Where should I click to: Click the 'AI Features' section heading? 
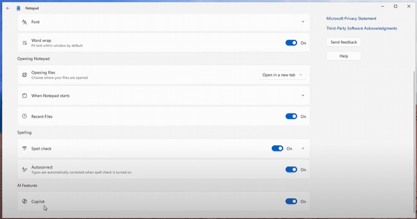coord(27,186)
